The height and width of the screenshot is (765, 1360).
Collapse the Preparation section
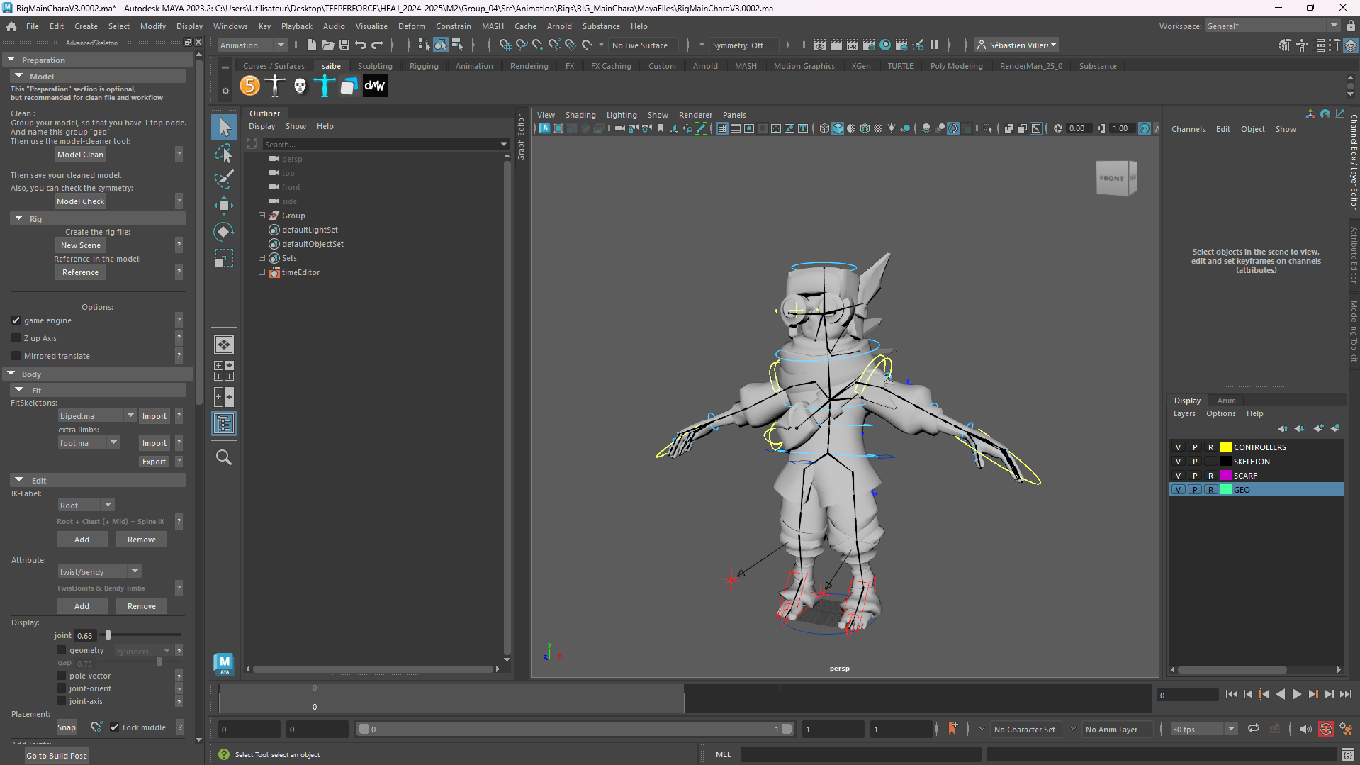(11, 60)
